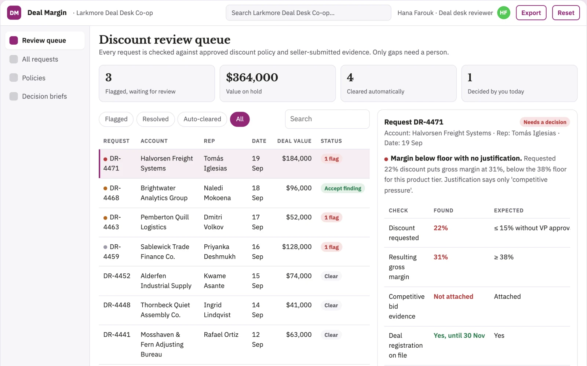
Task: Open request DR-4452
Action: 234,281
